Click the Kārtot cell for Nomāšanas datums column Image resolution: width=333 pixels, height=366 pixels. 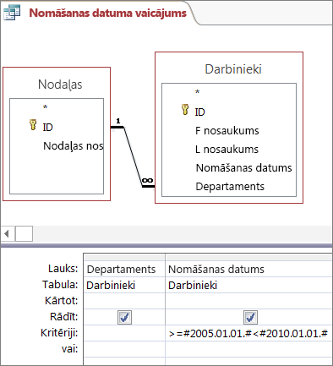(248, 301)
